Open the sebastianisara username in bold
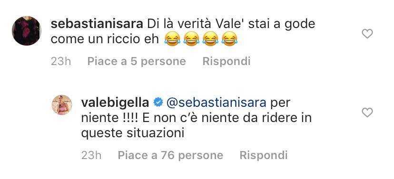Image resolution: width=394 pixels, height=179 pixels. pyautogui.click(x=97, y=25)
